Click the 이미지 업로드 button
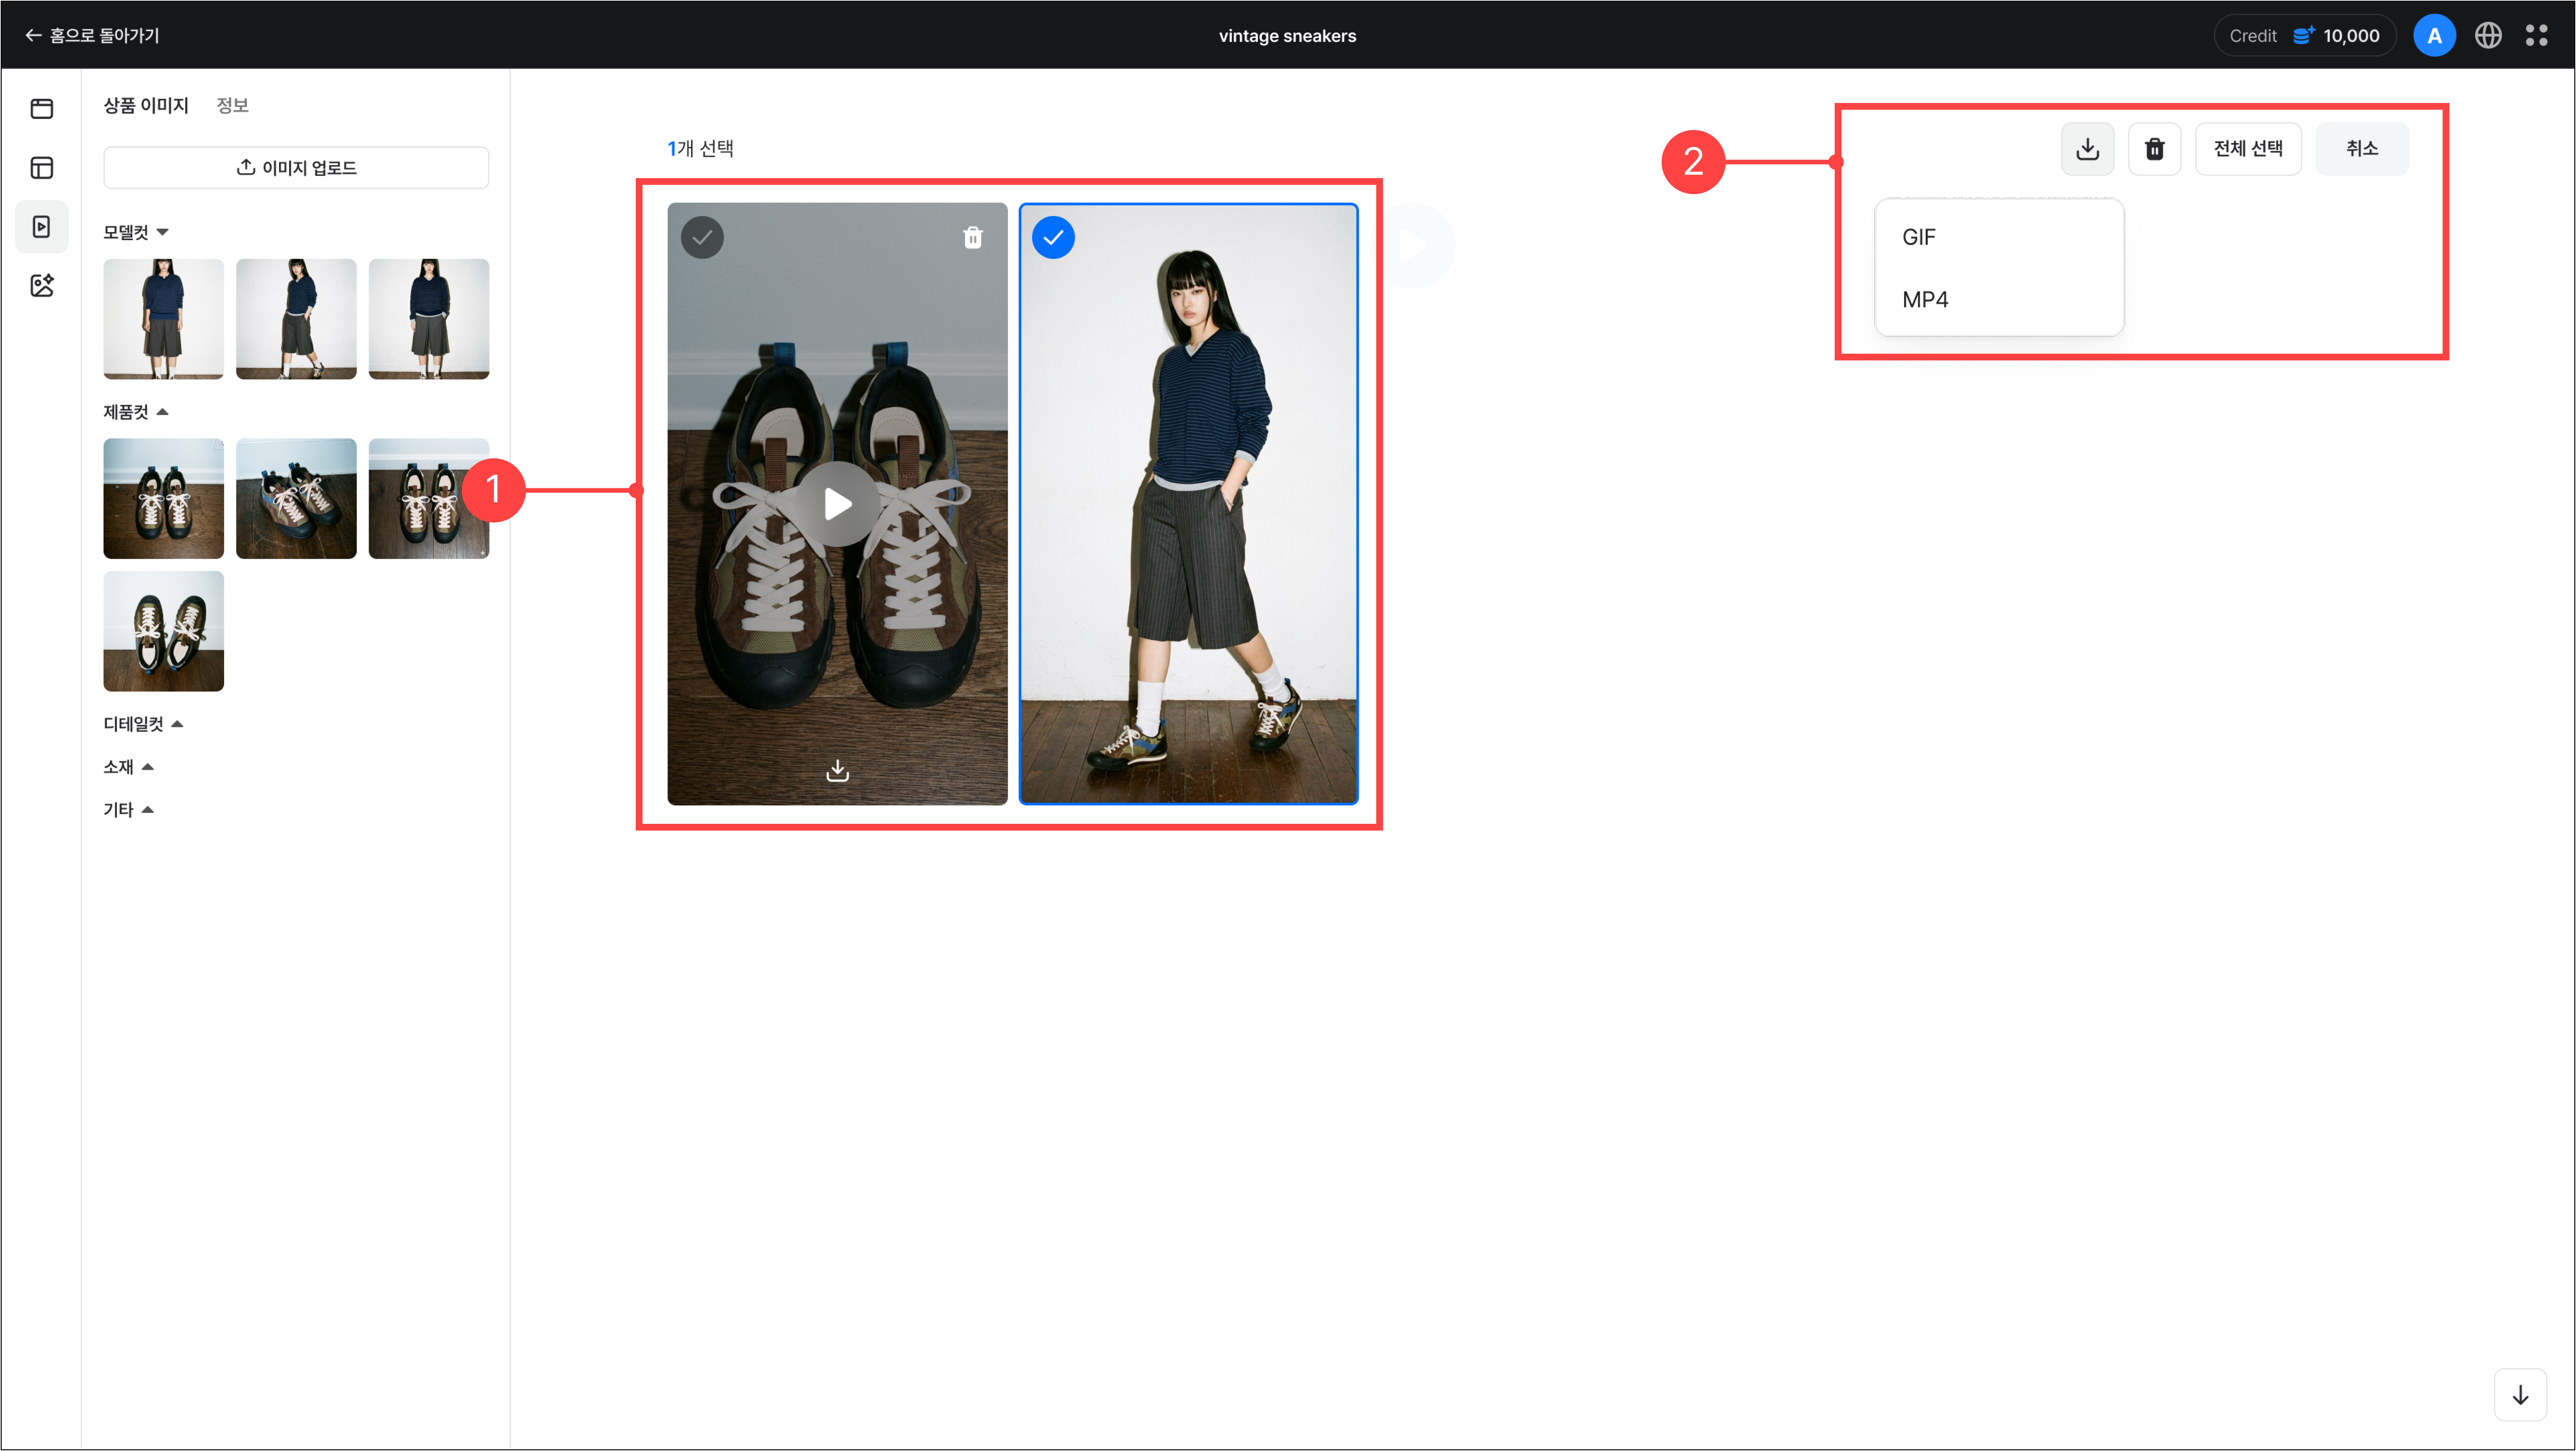This screenshot has height=1451, width=2576. [x=296, y=167]
